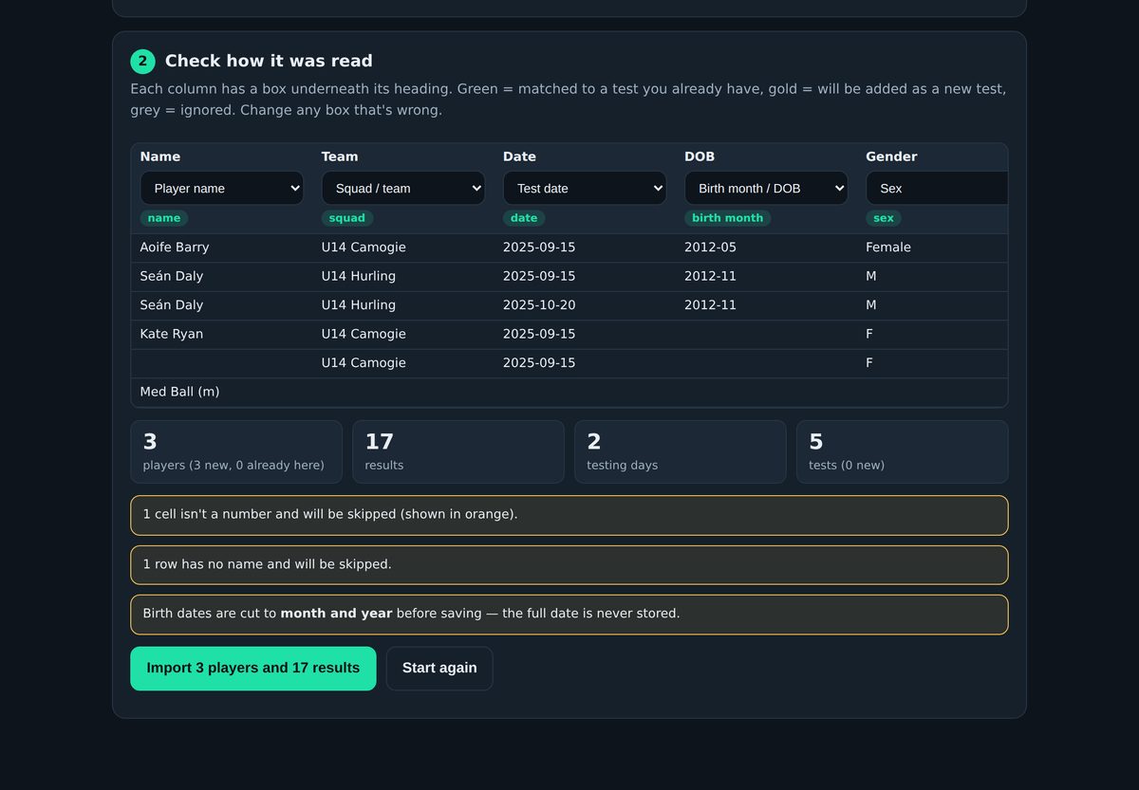Click the 17 results summary card
1139x790 pixels.
coord(458,452)
